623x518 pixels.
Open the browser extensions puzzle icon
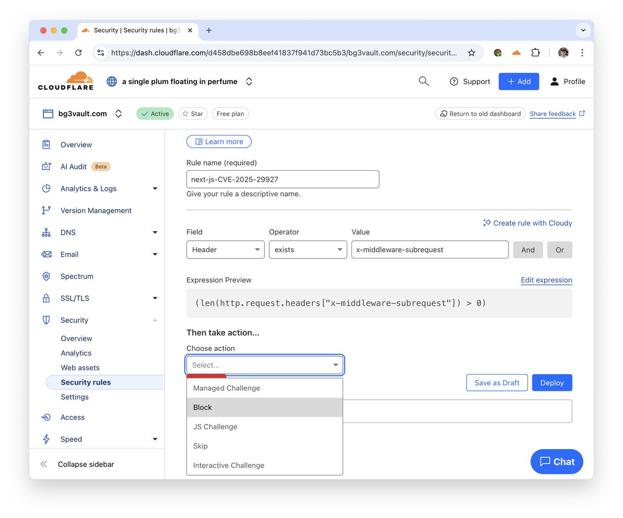click(x=535, y=52)
